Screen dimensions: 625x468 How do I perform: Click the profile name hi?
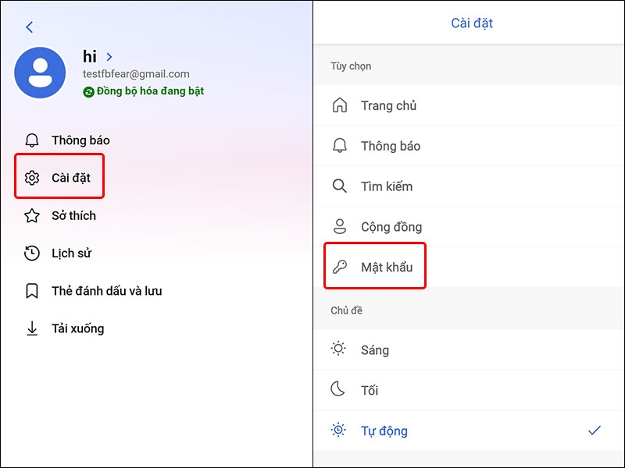(x=90, y=56)
